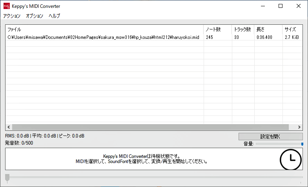Click the horizontal scrollbar right arrow
This screenshot has height=187, width=308.
click(x=299, y=127)
